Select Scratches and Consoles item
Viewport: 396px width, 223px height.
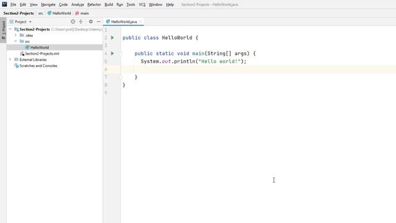pos(36,66)
